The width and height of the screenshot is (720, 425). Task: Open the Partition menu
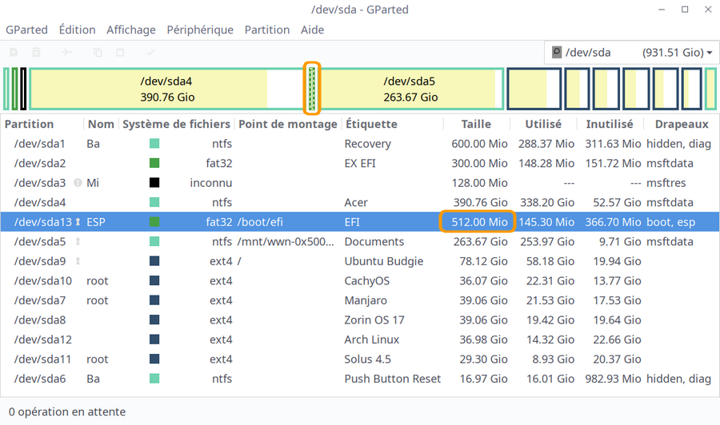click(266, 30)
